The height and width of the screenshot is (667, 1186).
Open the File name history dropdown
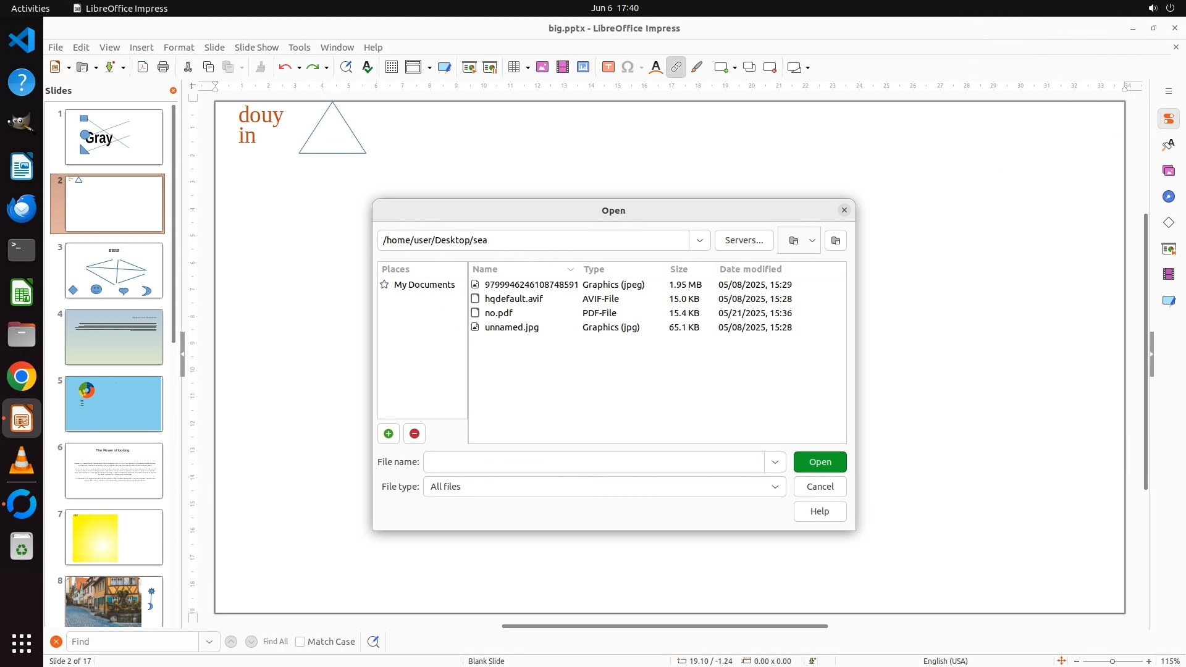pyautogui.click(x=775, y=462)
